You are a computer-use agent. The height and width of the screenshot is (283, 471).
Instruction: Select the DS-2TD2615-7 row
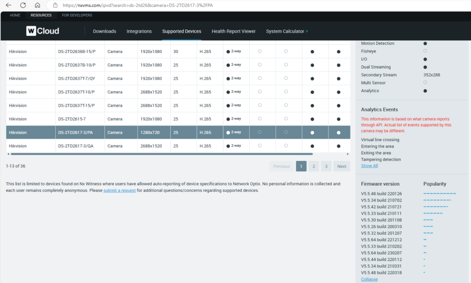click(x=178, y=119)
